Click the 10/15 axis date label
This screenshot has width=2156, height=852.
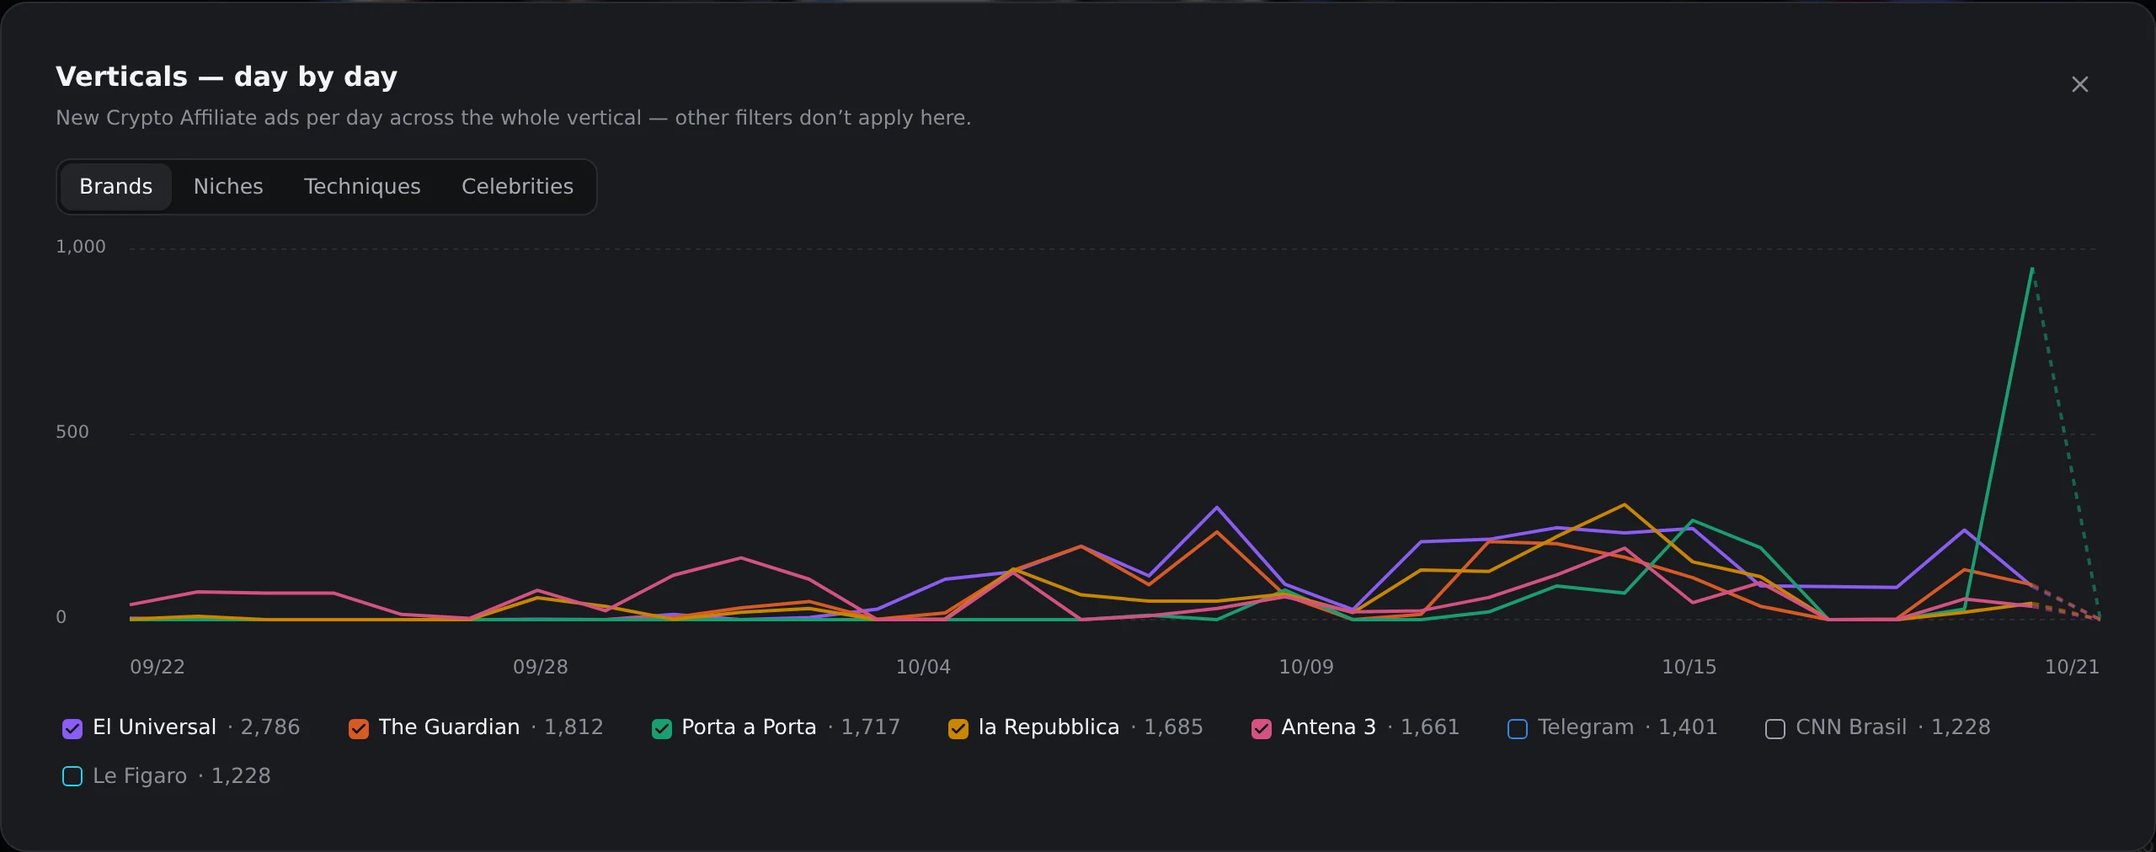tap(1689, 667)
